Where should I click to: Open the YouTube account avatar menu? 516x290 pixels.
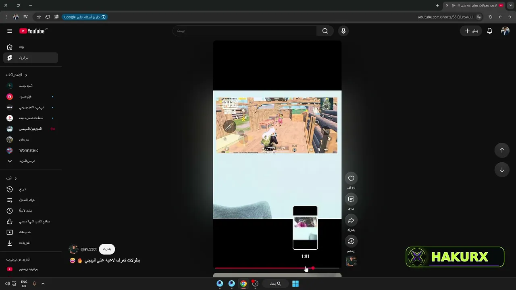505,31
